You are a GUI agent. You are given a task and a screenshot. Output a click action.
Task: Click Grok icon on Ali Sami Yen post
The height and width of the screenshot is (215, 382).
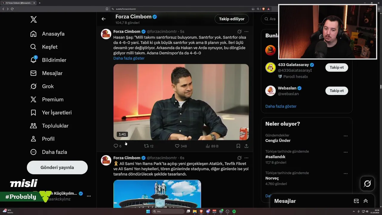click(x=239, y=158)
